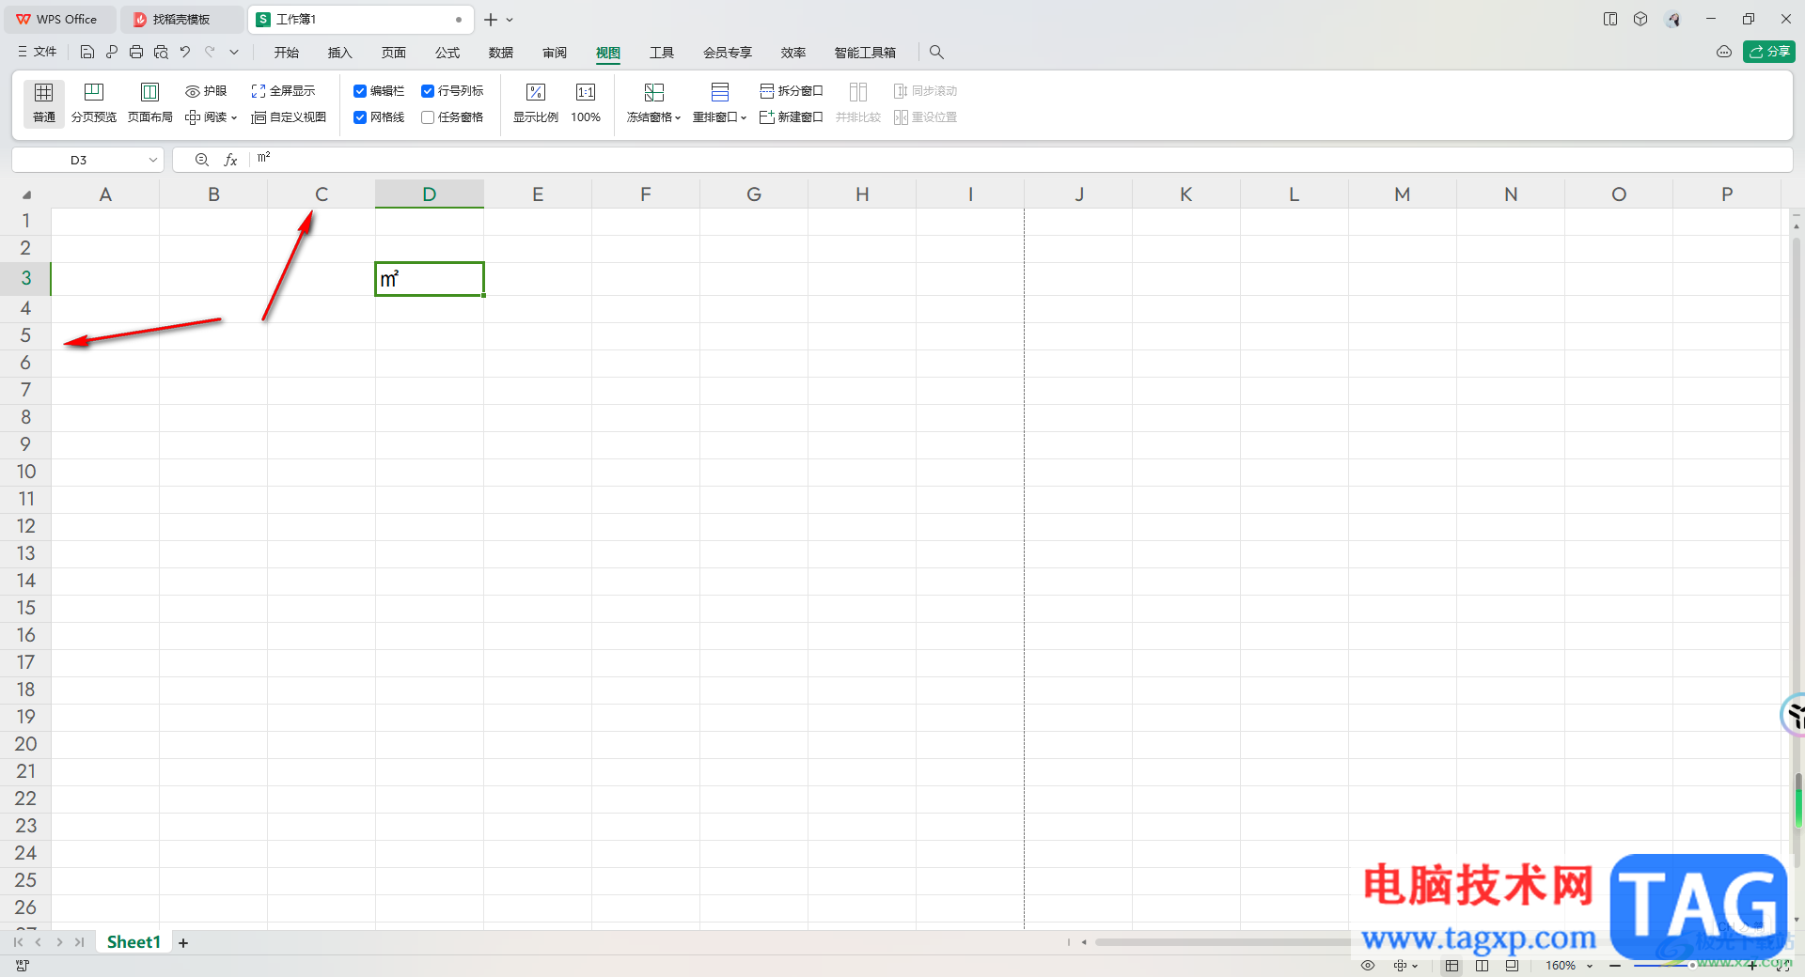Click the Print Preview icon
This screenshot has width=1805, height=977.
161,53
